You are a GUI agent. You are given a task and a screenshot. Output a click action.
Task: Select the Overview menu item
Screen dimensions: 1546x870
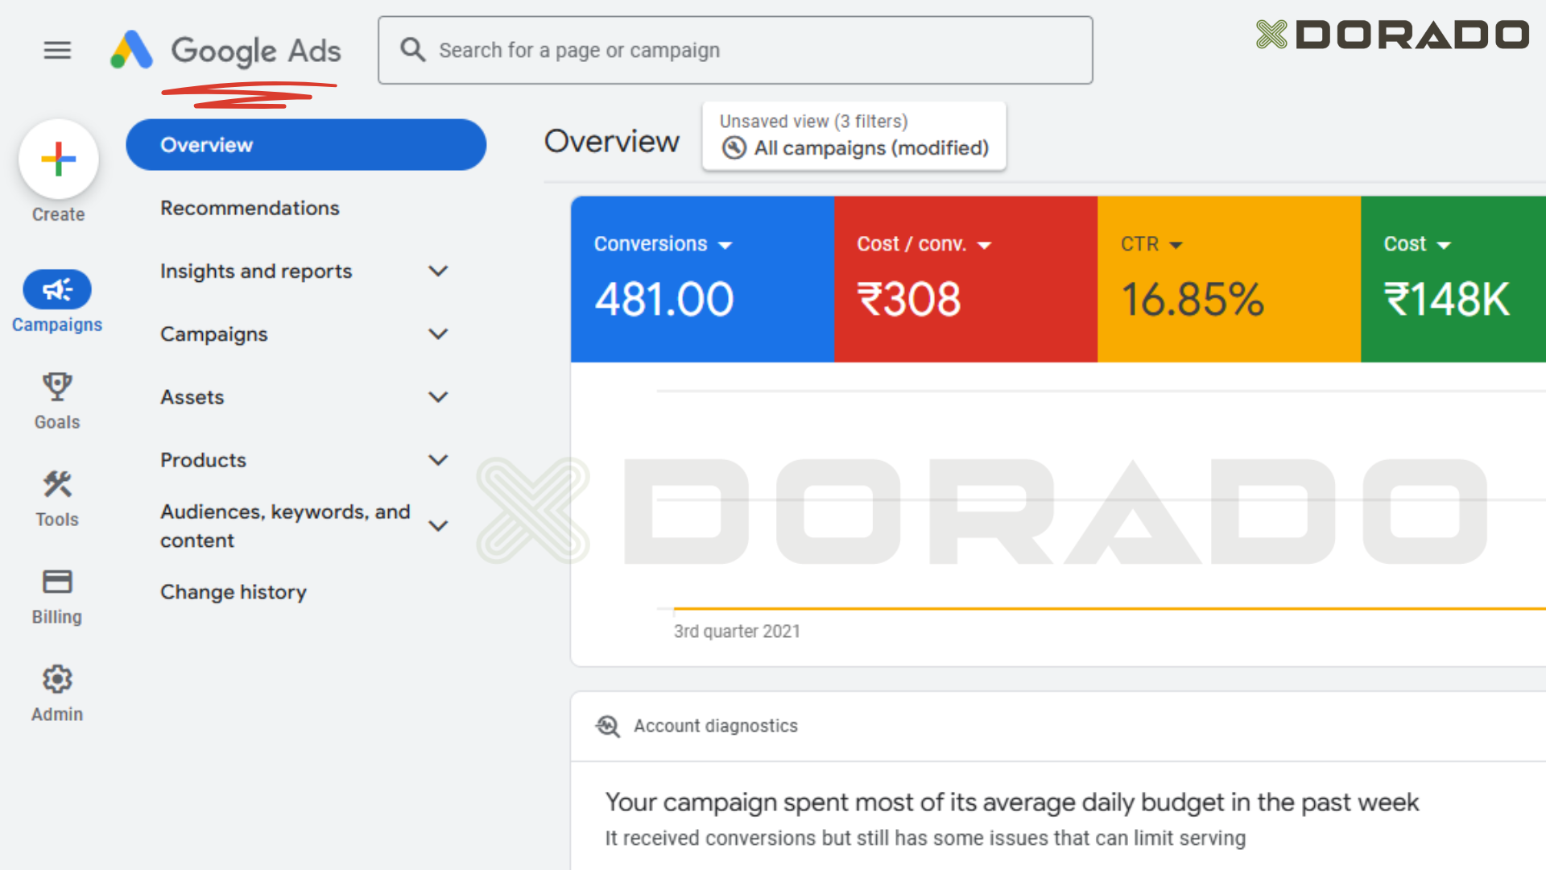tap(306, 145)
